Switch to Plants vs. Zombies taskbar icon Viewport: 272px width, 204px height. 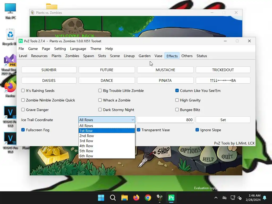160,198
